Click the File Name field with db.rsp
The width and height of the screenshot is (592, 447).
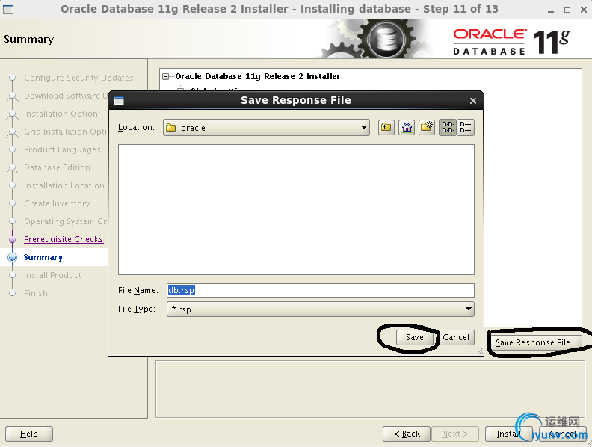tap(320, 290)
